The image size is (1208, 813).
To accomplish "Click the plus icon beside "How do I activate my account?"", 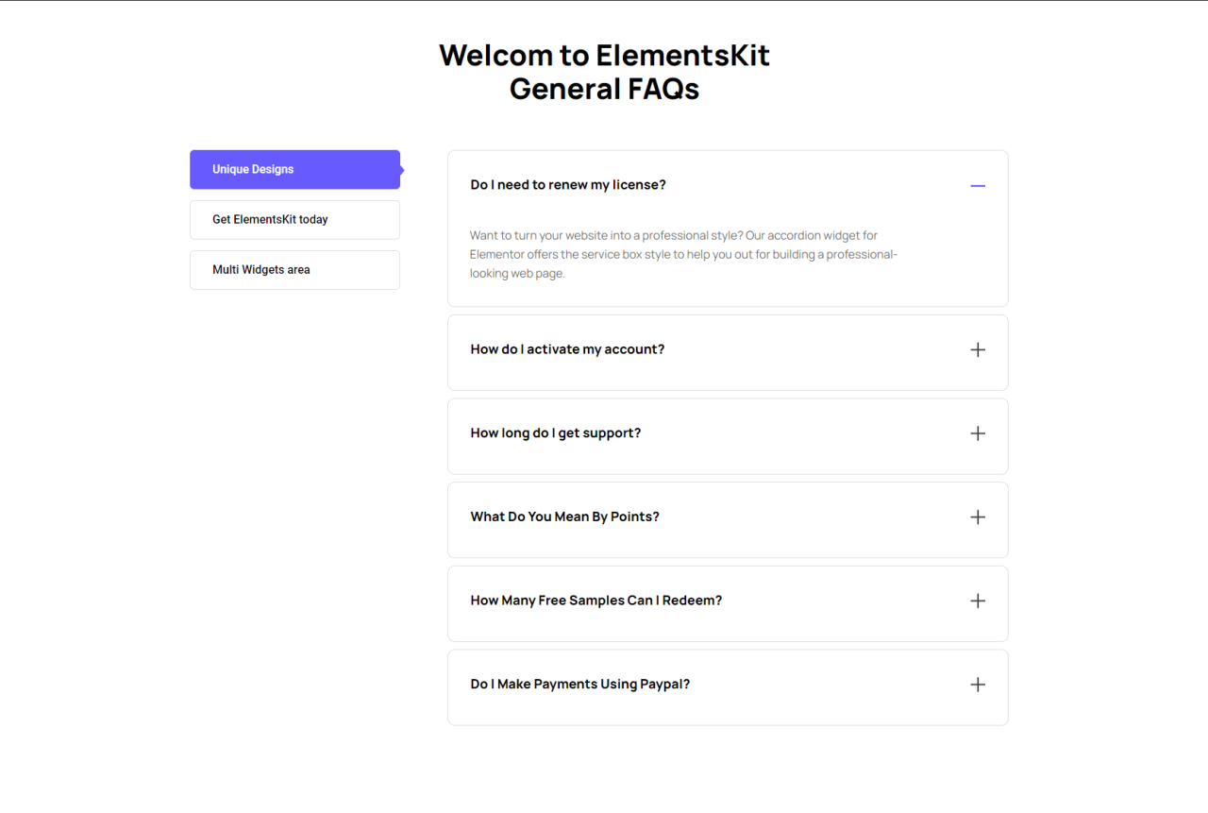I will click(x=978, y=350).
